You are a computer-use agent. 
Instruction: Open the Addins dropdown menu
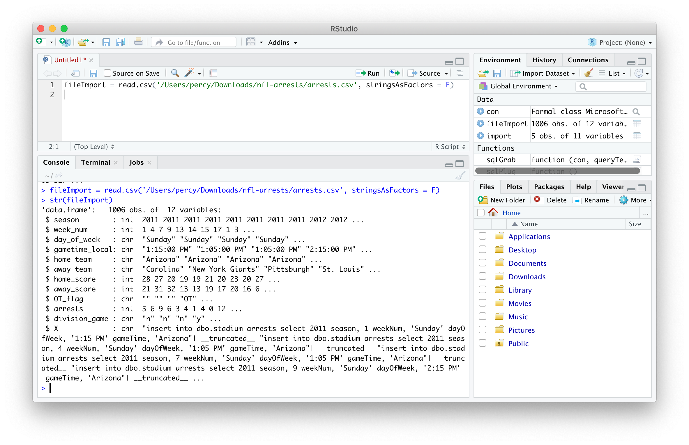pos(282,42)
